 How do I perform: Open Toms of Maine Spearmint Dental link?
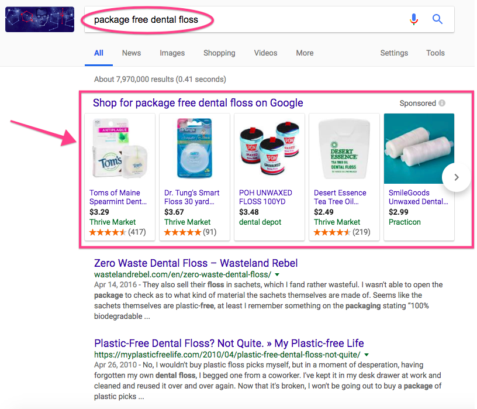click(118, 197)
